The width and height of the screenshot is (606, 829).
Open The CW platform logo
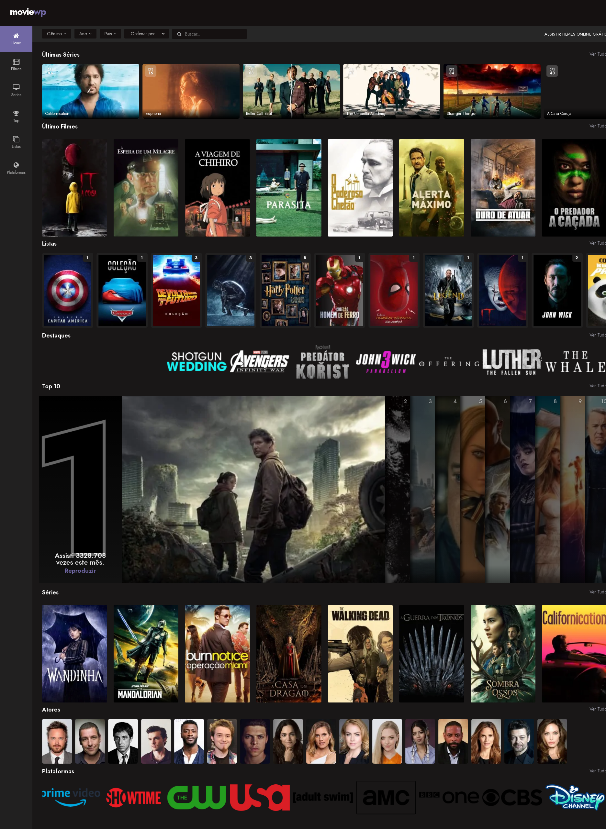[196, 798]
